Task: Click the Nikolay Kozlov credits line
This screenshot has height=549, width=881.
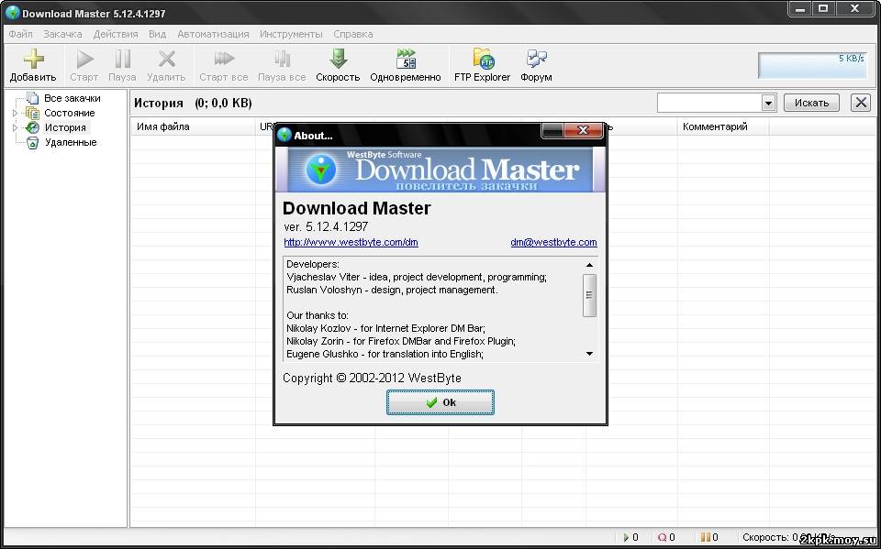Action: point(385,328)
